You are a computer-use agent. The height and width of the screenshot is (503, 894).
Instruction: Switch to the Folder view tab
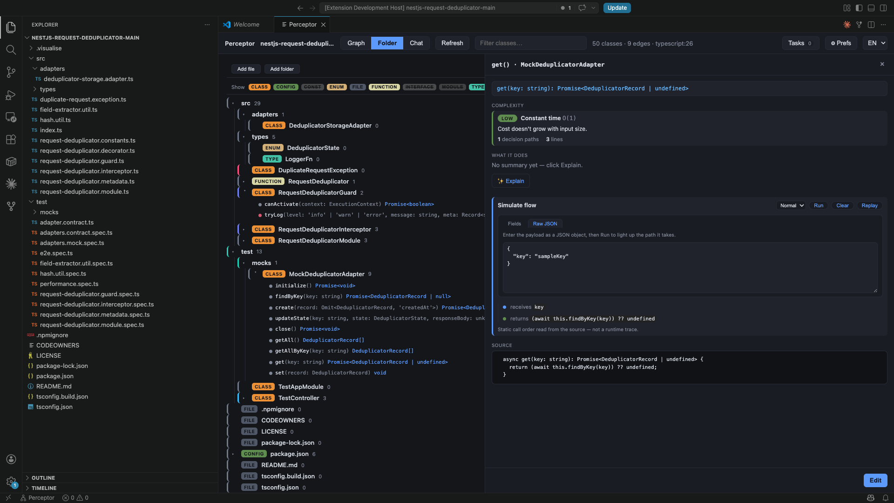387,43
